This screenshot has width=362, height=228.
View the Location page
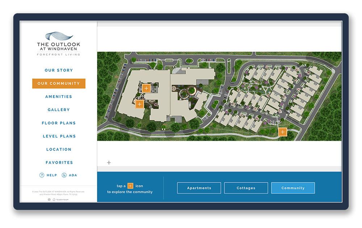(x=59, y=149)
